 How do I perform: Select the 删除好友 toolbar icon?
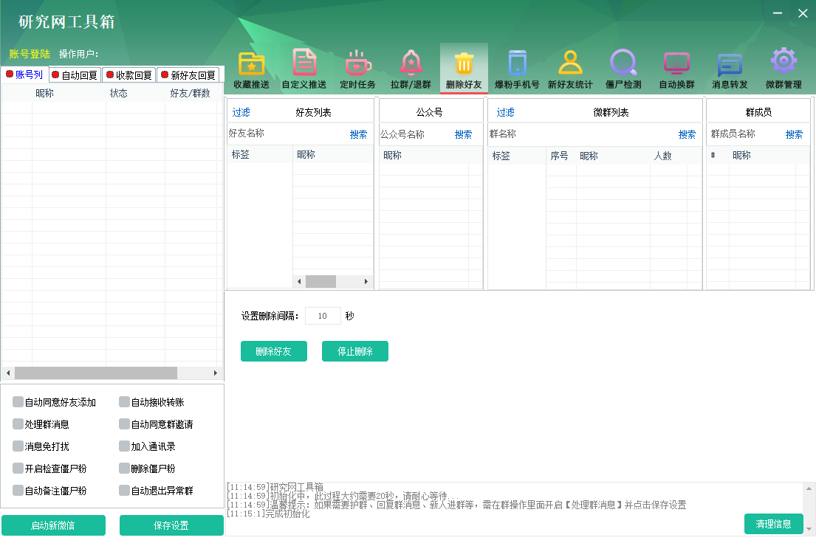coord(464,67)
